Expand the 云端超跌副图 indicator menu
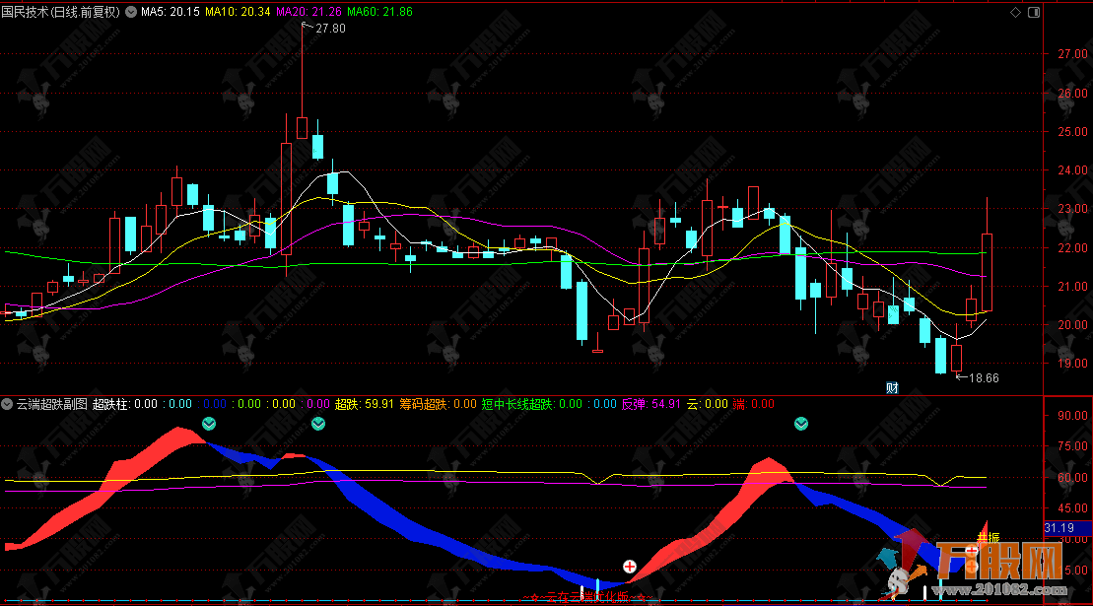Screen dimensions: 1093x606 coord(8,403)
